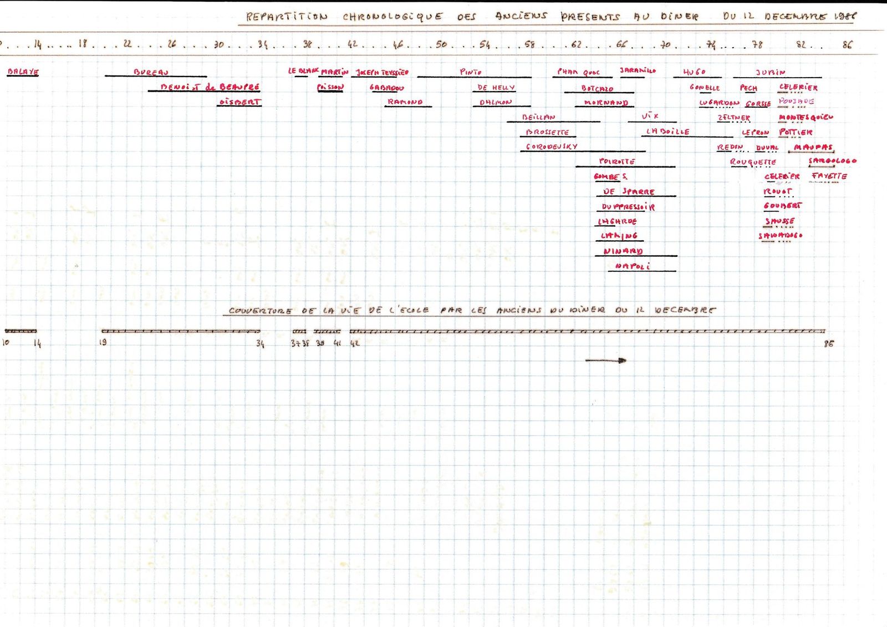The width and height of the screenshot is (887, 627).
Task: Select year 62 on the top scale
Action: click(x=577, y=44)
